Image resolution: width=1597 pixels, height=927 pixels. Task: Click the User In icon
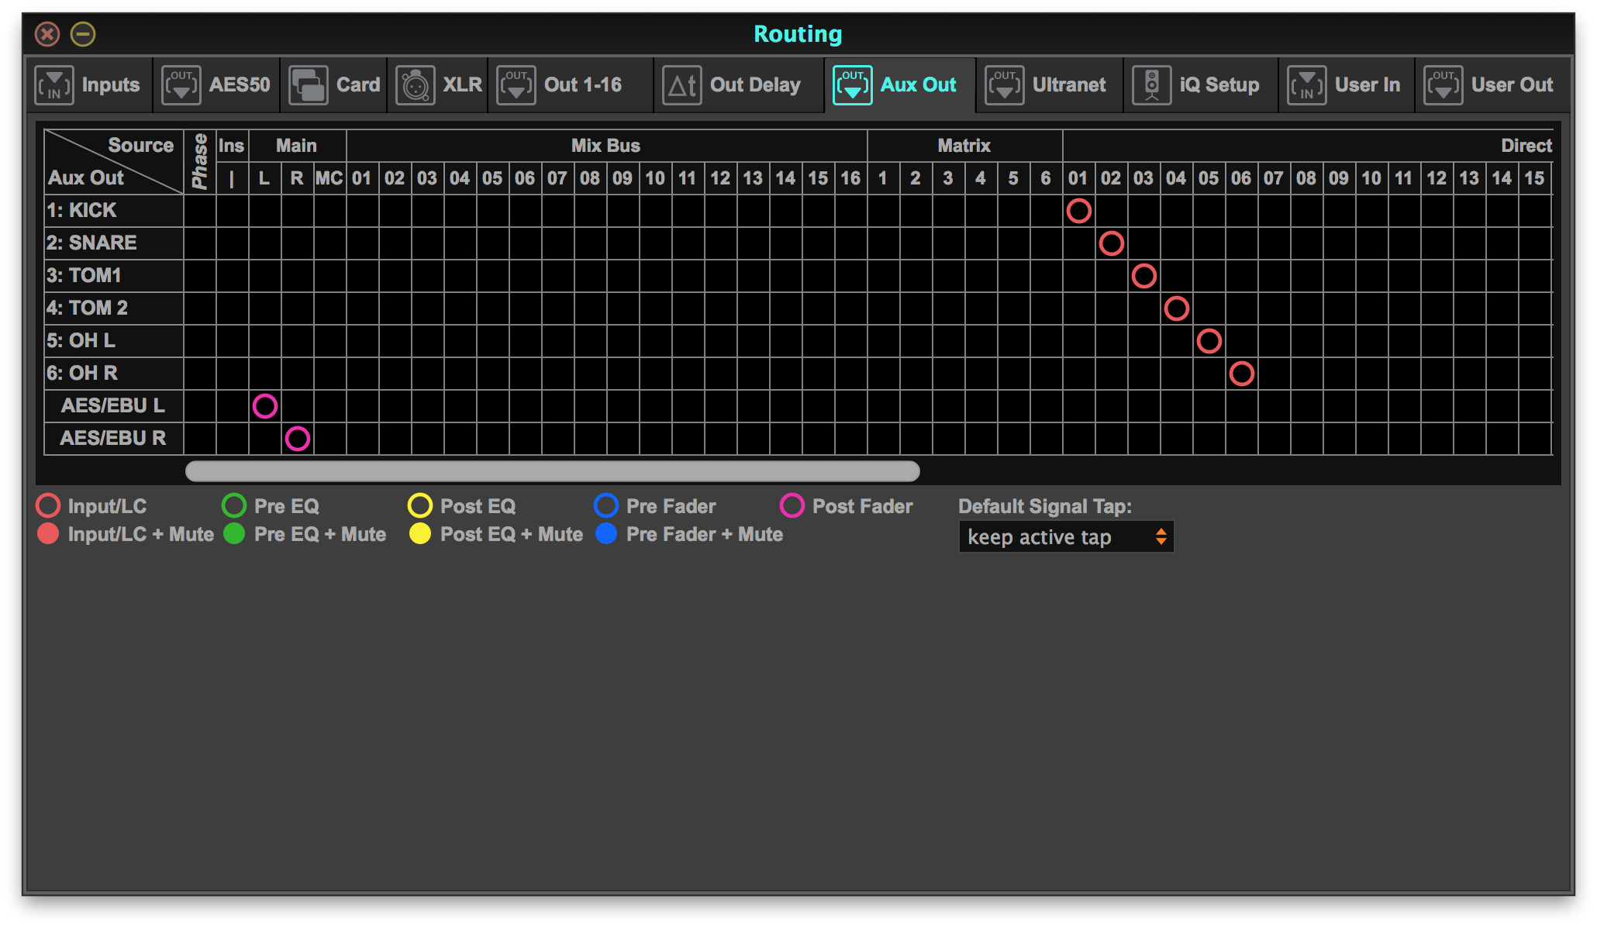[1307, 85]
